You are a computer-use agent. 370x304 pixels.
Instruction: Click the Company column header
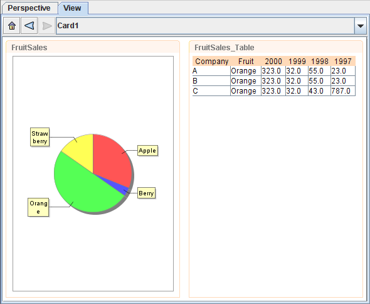pos(212,61)
